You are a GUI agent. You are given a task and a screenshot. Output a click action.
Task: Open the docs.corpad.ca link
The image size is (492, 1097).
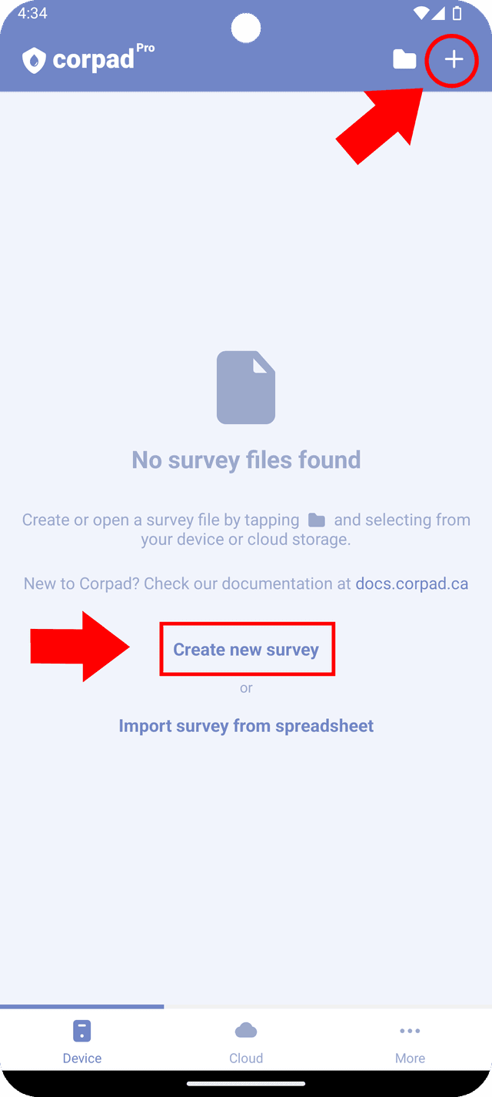(x=411, y=584)
